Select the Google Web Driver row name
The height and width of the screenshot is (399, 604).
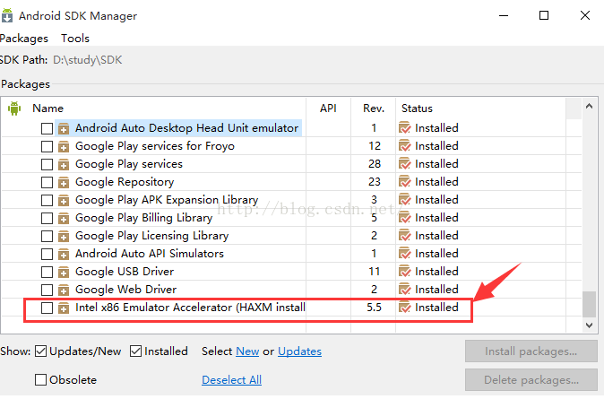[x=126, y=290]
